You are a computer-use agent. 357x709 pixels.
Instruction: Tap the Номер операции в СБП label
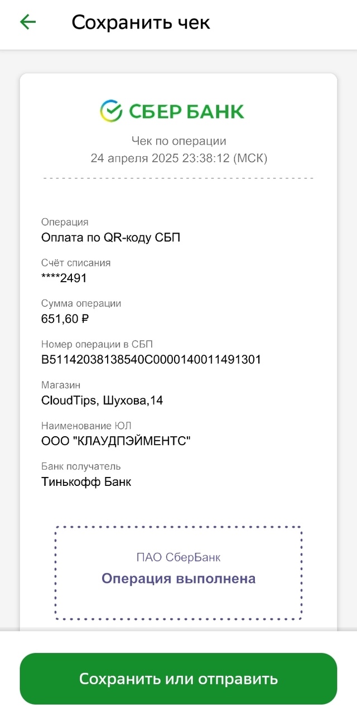point(97,344)
